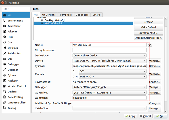Click the Desktop (default) kit monitor icon

click(x=42, y=20)
